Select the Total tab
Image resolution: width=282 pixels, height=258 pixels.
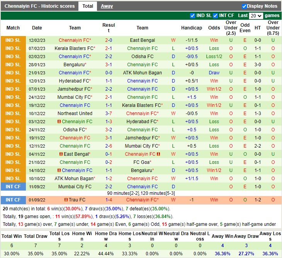coord(88,6)
